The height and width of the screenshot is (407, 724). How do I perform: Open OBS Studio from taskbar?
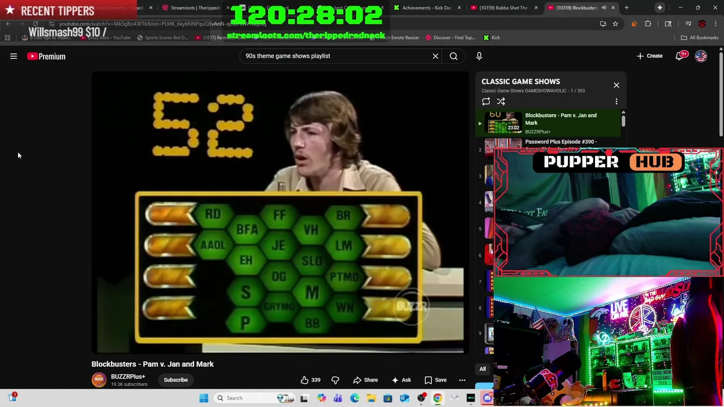coord(421,398)
